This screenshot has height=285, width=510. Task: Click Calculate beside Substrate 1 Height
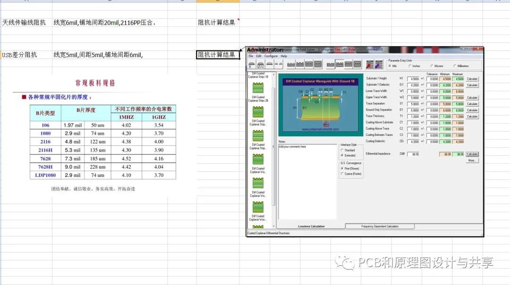[x=472, y=79]
